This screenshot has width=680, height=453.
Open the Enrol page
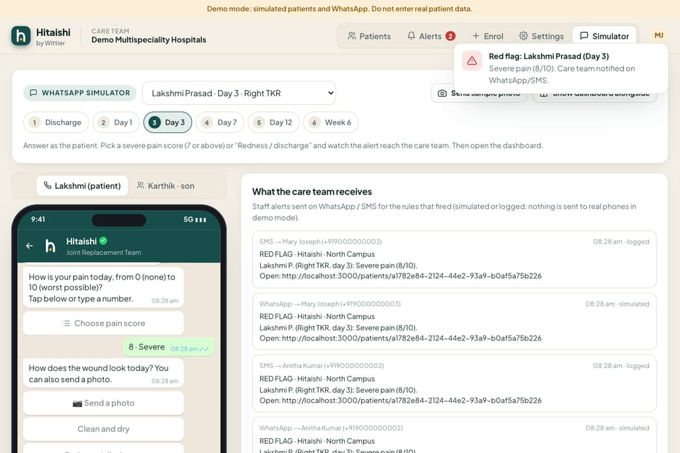coord(488,36)
